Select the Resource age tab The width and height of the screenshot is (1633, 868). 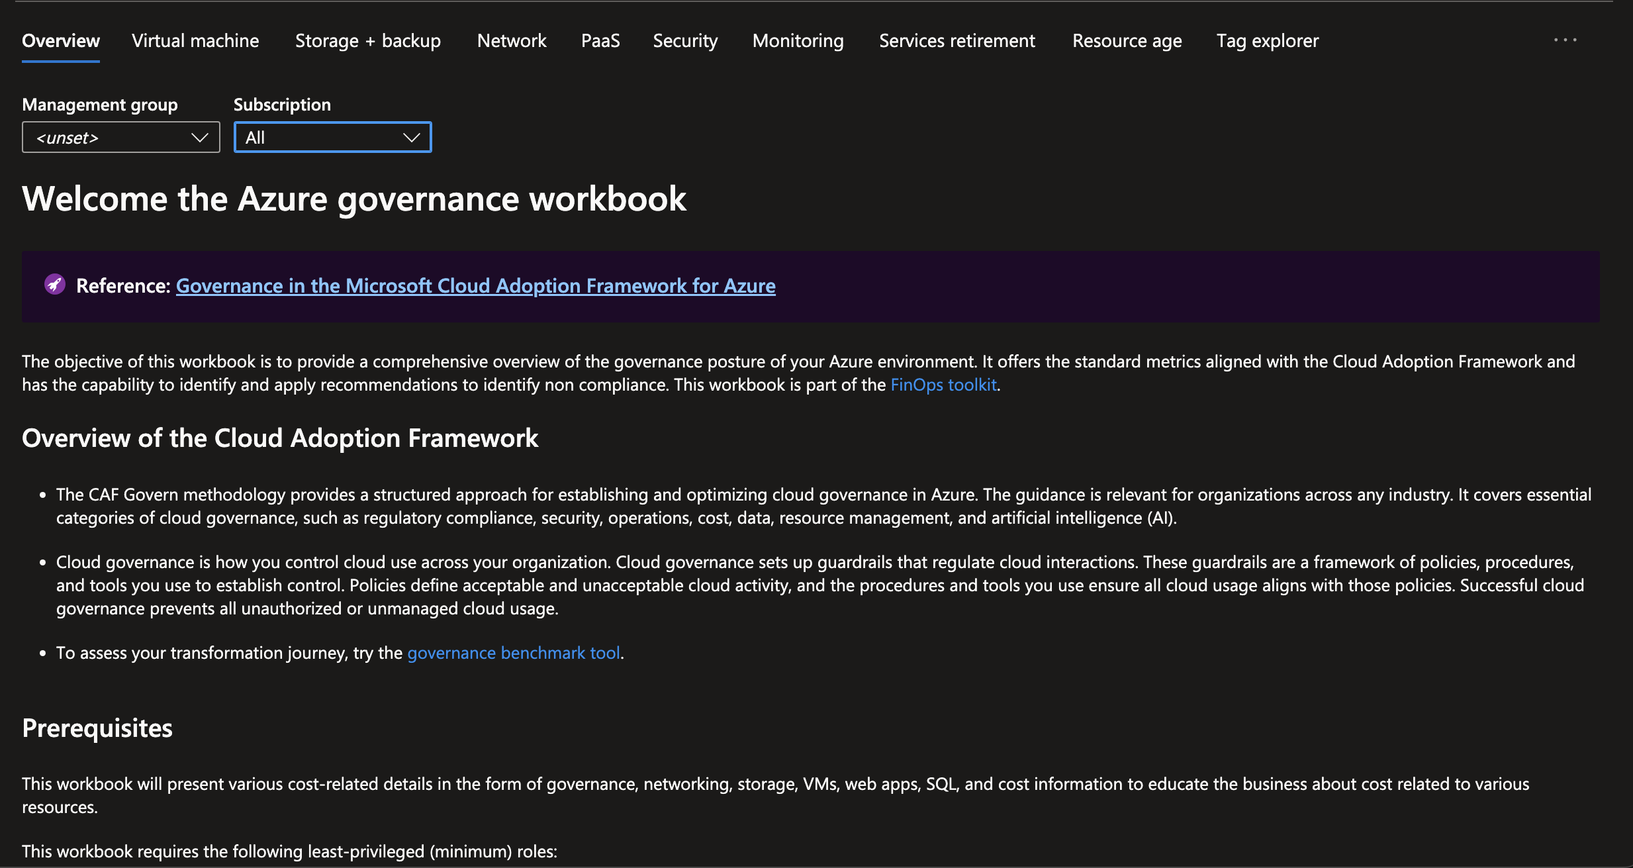click(1126, 40)
